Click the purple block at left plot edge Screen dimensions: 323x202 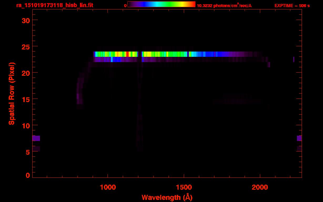click(x=36, y=138)
